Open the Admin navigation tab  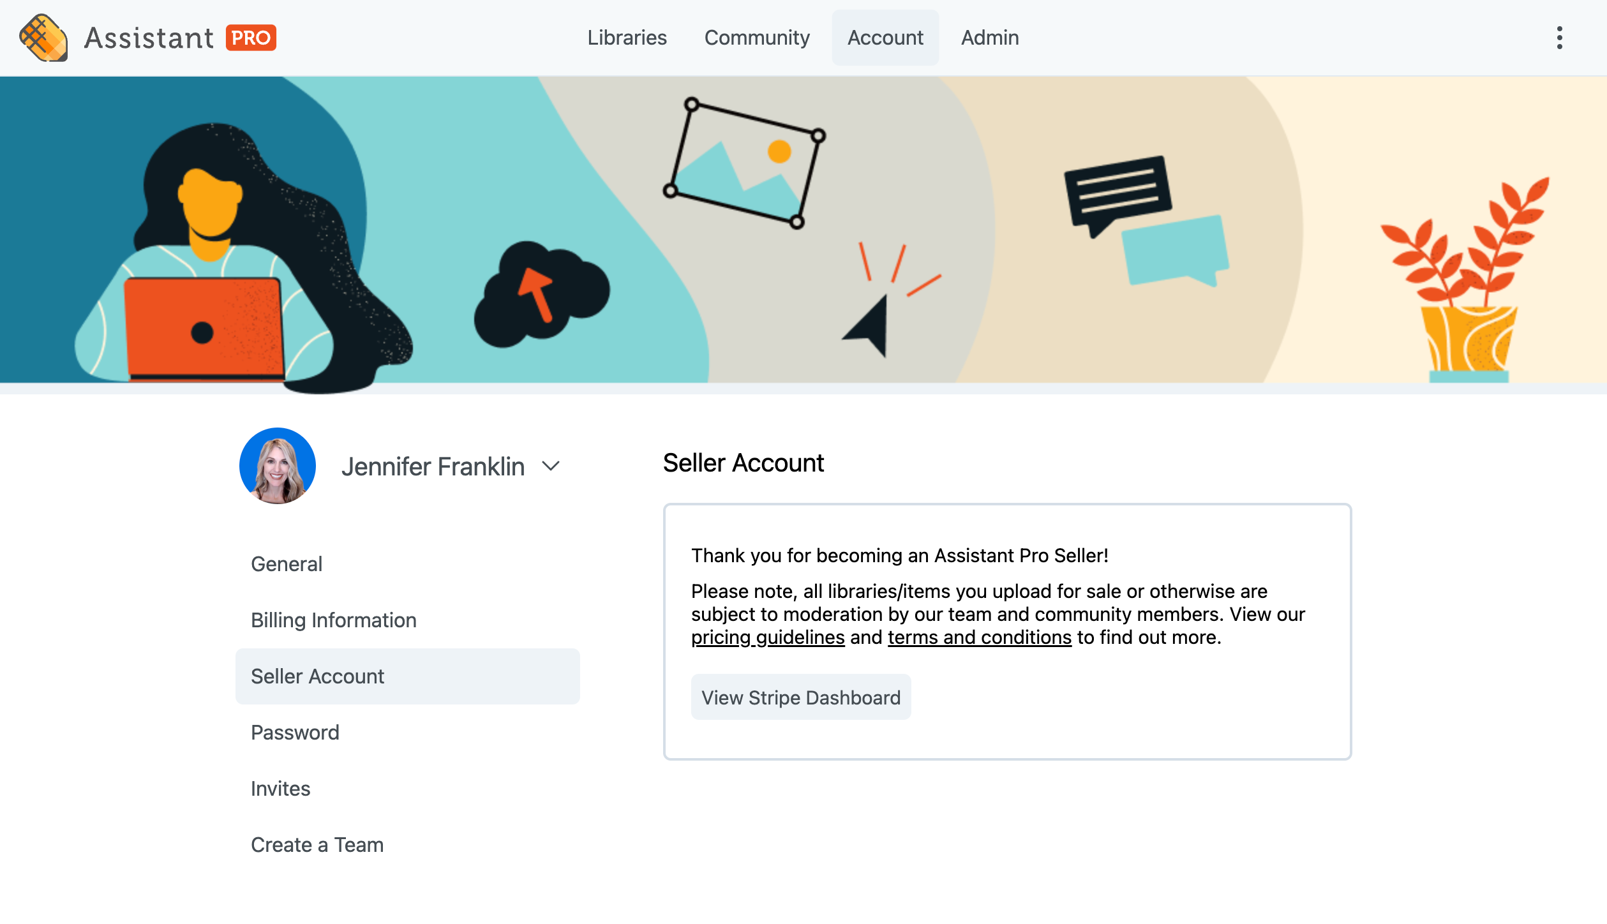coord(990,38)
